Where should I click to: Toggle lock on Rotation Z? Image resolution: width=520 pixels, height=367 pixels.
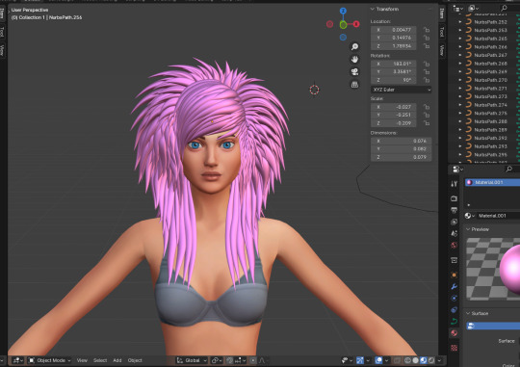click(427, 80)
